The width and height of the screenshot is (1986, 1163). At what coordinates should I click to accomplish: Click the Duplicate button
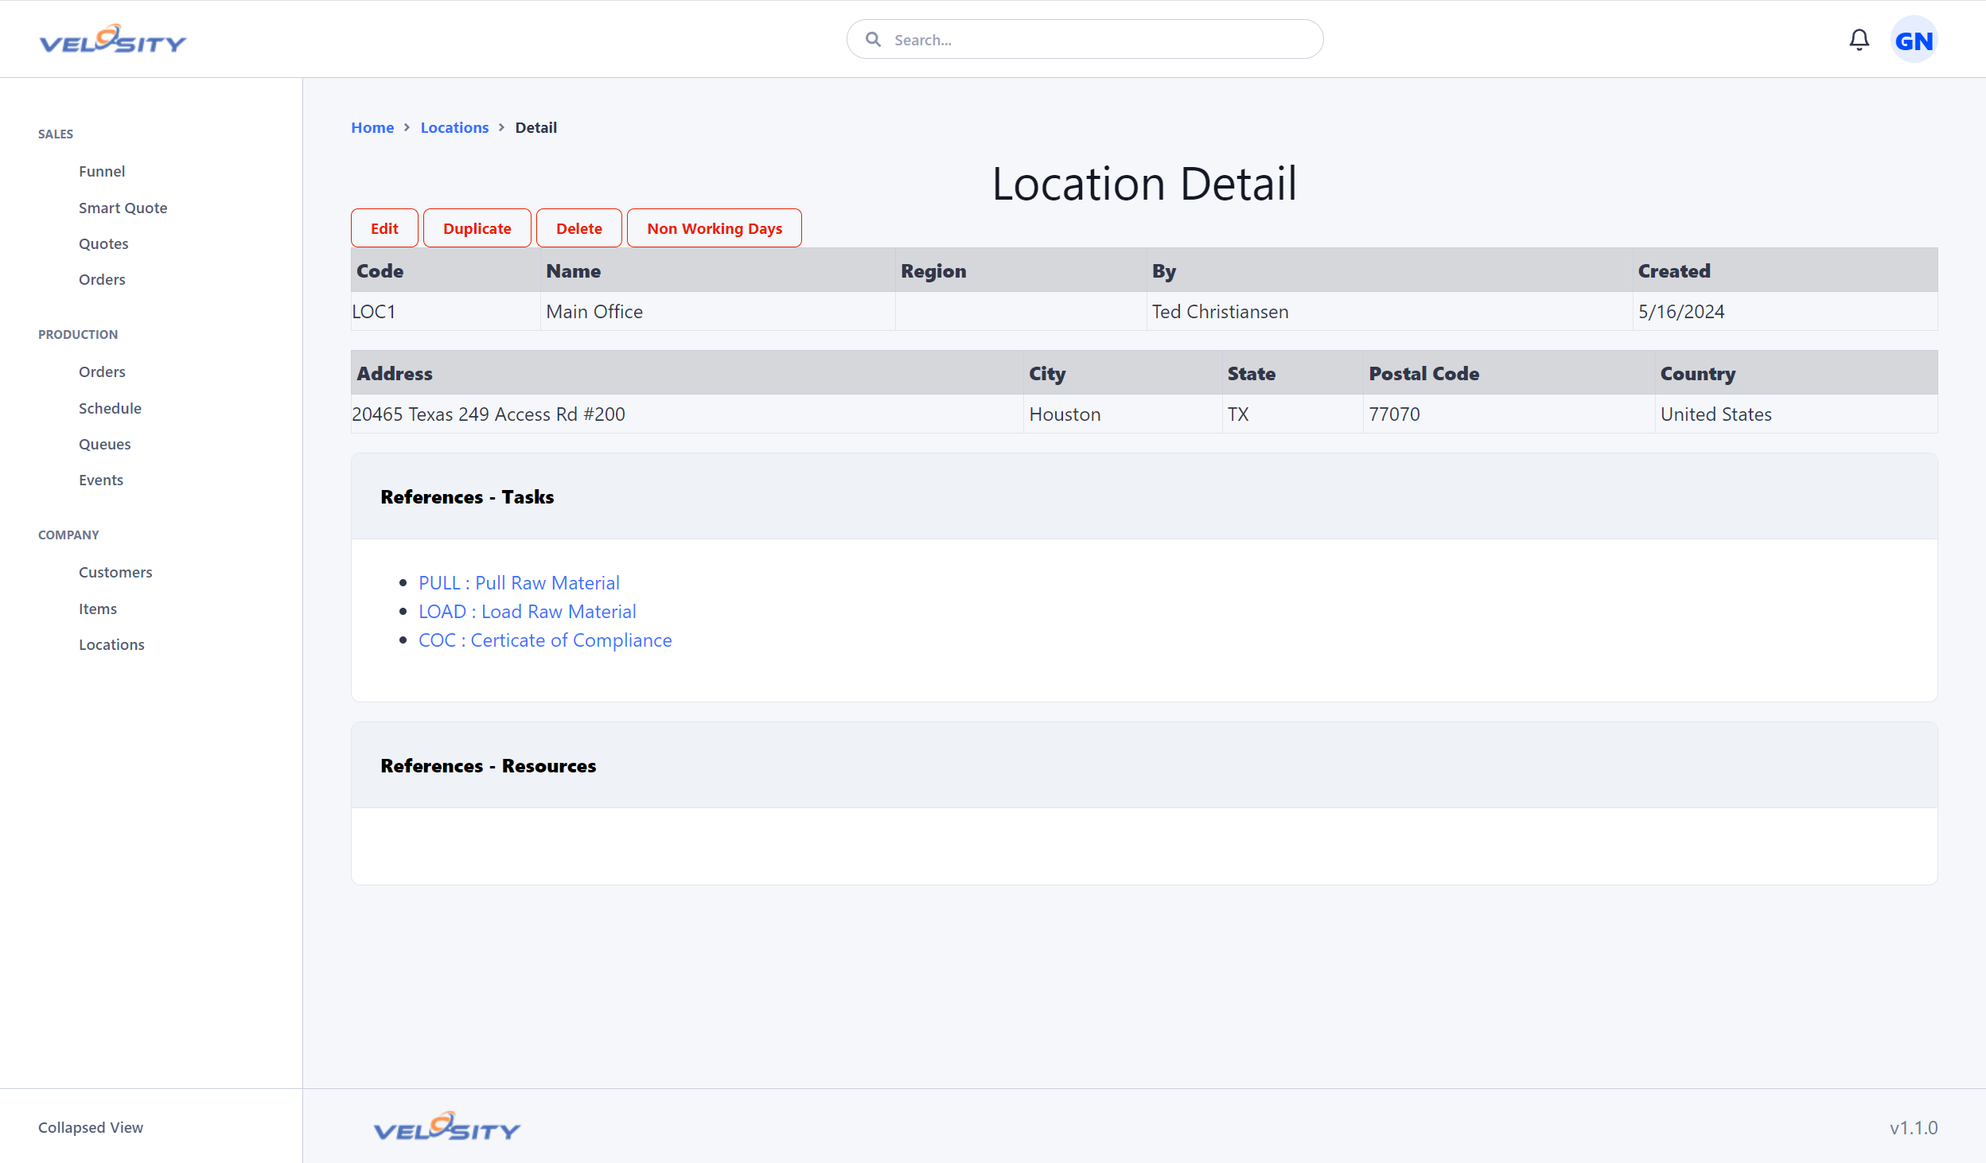[477, 228]
